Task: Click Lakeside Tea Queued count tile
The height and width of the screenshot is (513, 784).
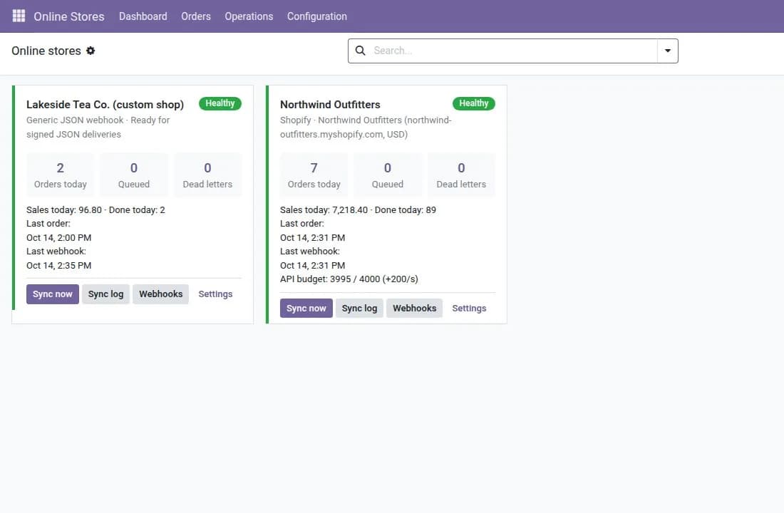Action: click(x=134, y=175)
